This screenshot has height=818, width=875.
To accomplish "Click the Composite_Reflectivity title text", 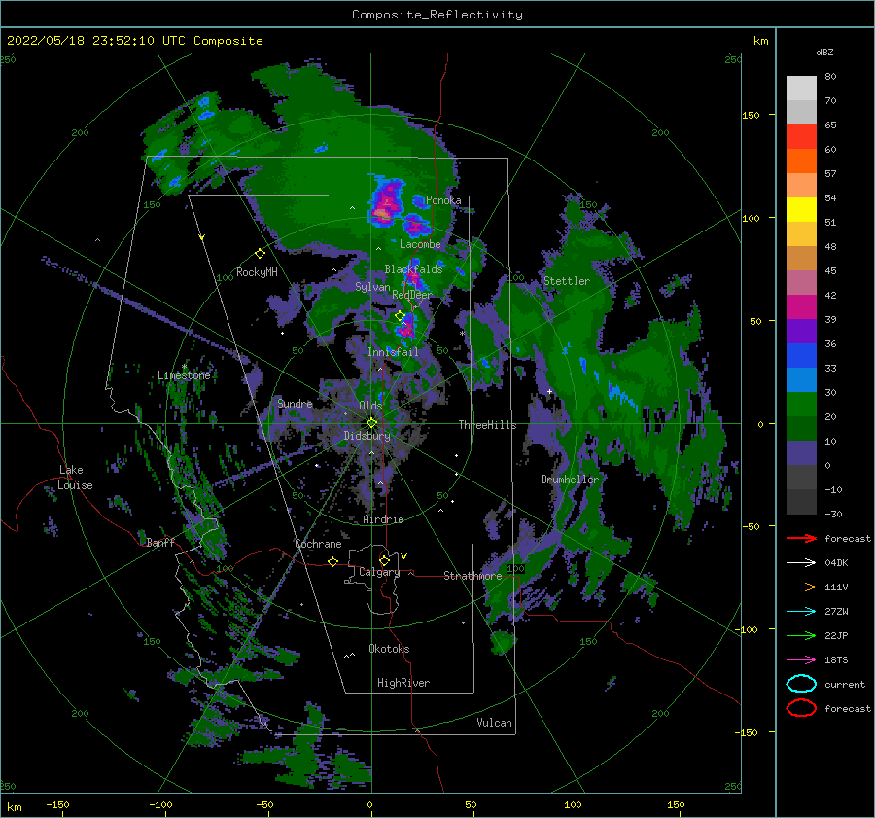I will tap(437, 15).
